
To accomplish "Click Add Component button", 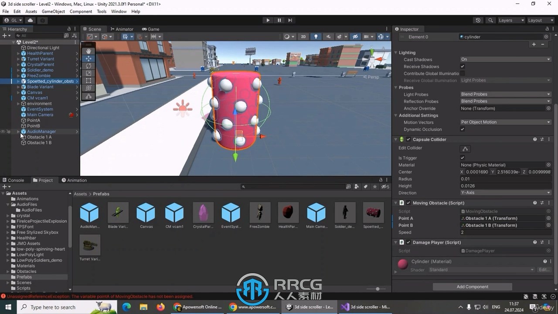I will (x=472, y=287).
